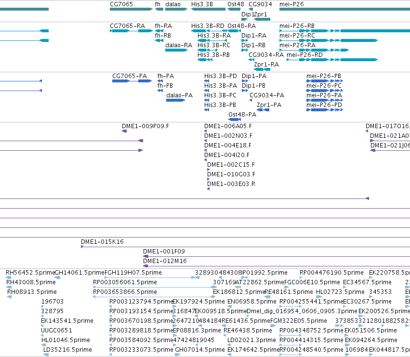This screenshot has height=357, width=410.
Task: Click the fh-PA protein label
Action: [x=166, y=76]
